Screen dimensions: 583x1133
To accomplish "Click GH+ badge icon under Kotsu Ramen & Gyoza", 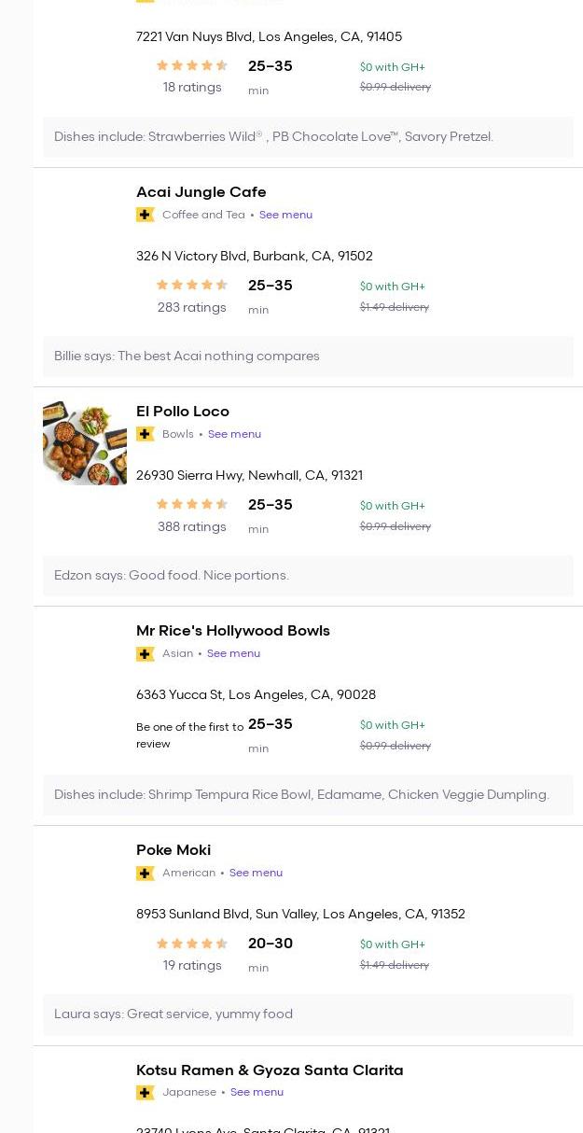I will click(x=146, y=1092).
